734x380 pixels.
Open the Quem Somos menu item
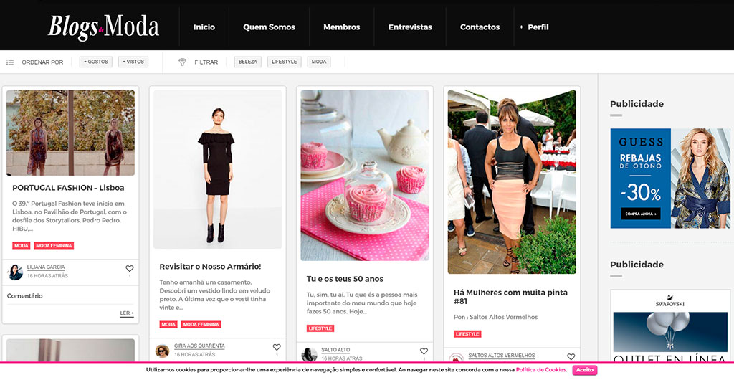point(269,27)
